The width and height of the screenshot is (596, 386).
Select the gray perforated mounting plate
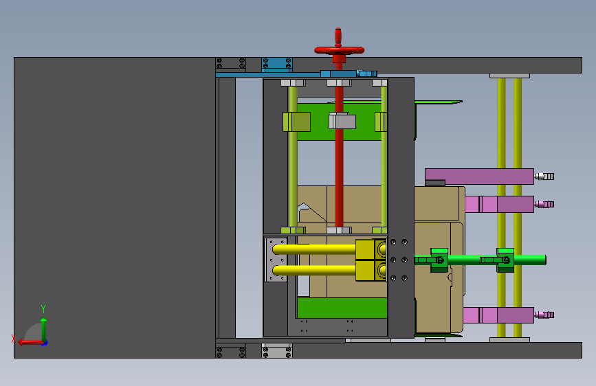click(x=276, y=260)
